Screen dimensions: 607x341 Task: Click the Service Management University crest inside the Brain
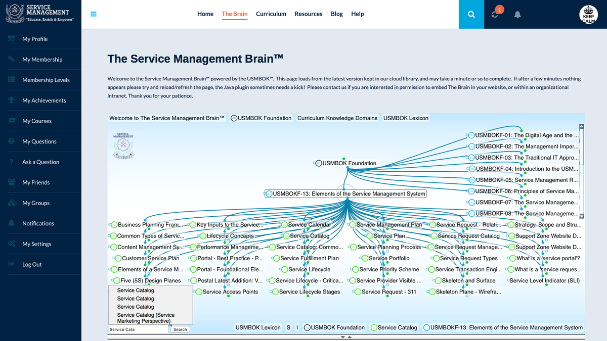coord(123,147)
